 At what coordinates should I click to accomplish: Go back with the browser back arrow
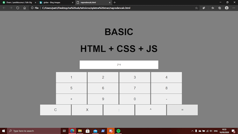tap(4, 8)
